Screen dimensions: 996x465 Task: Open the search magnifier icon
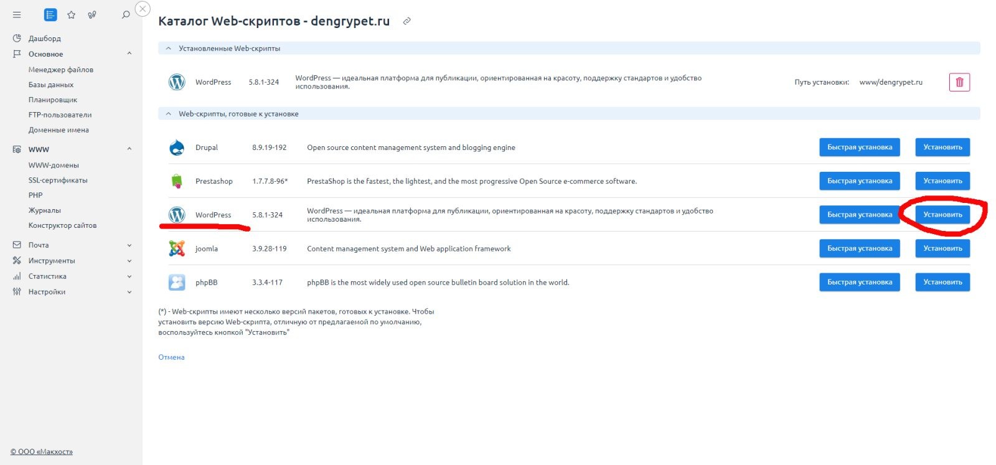(126, 14)
